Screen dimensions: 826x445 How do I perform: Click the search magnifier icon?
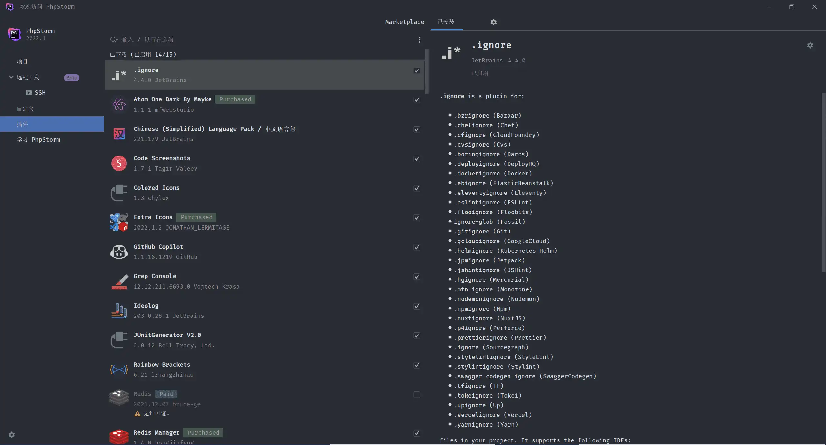pyautogui.click(x=114, y=40)
